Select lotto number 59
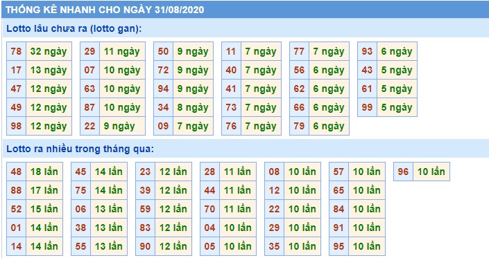This screenshot has height=258, width=489. (x=146, y=209)
